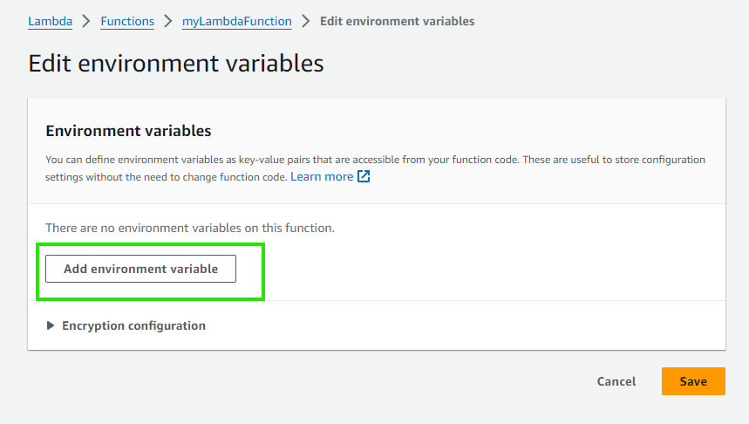Click the chevron separator after Lambda breadcrumb
This screenshot has width=749, height=424.
click(x=85, y=21)
